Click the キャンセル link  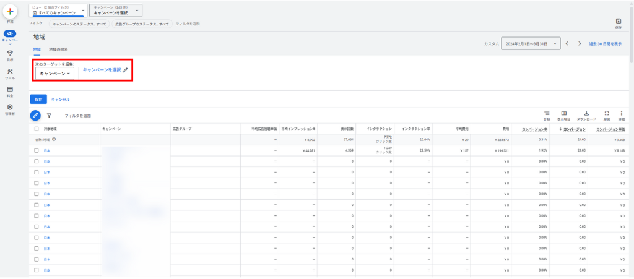pos(61,100)
